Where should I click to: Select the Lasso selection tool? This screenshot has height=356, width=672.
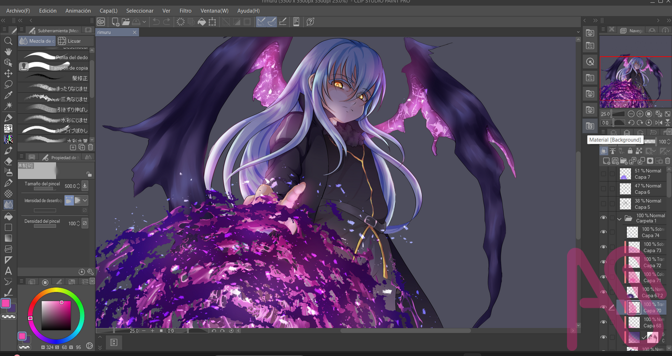pos(8,85)
